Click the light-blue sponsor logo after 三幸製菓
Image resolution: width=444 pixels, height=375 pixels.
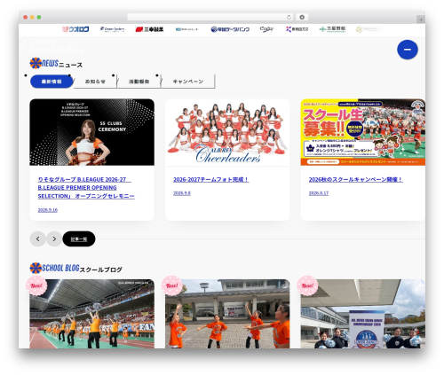187,29
